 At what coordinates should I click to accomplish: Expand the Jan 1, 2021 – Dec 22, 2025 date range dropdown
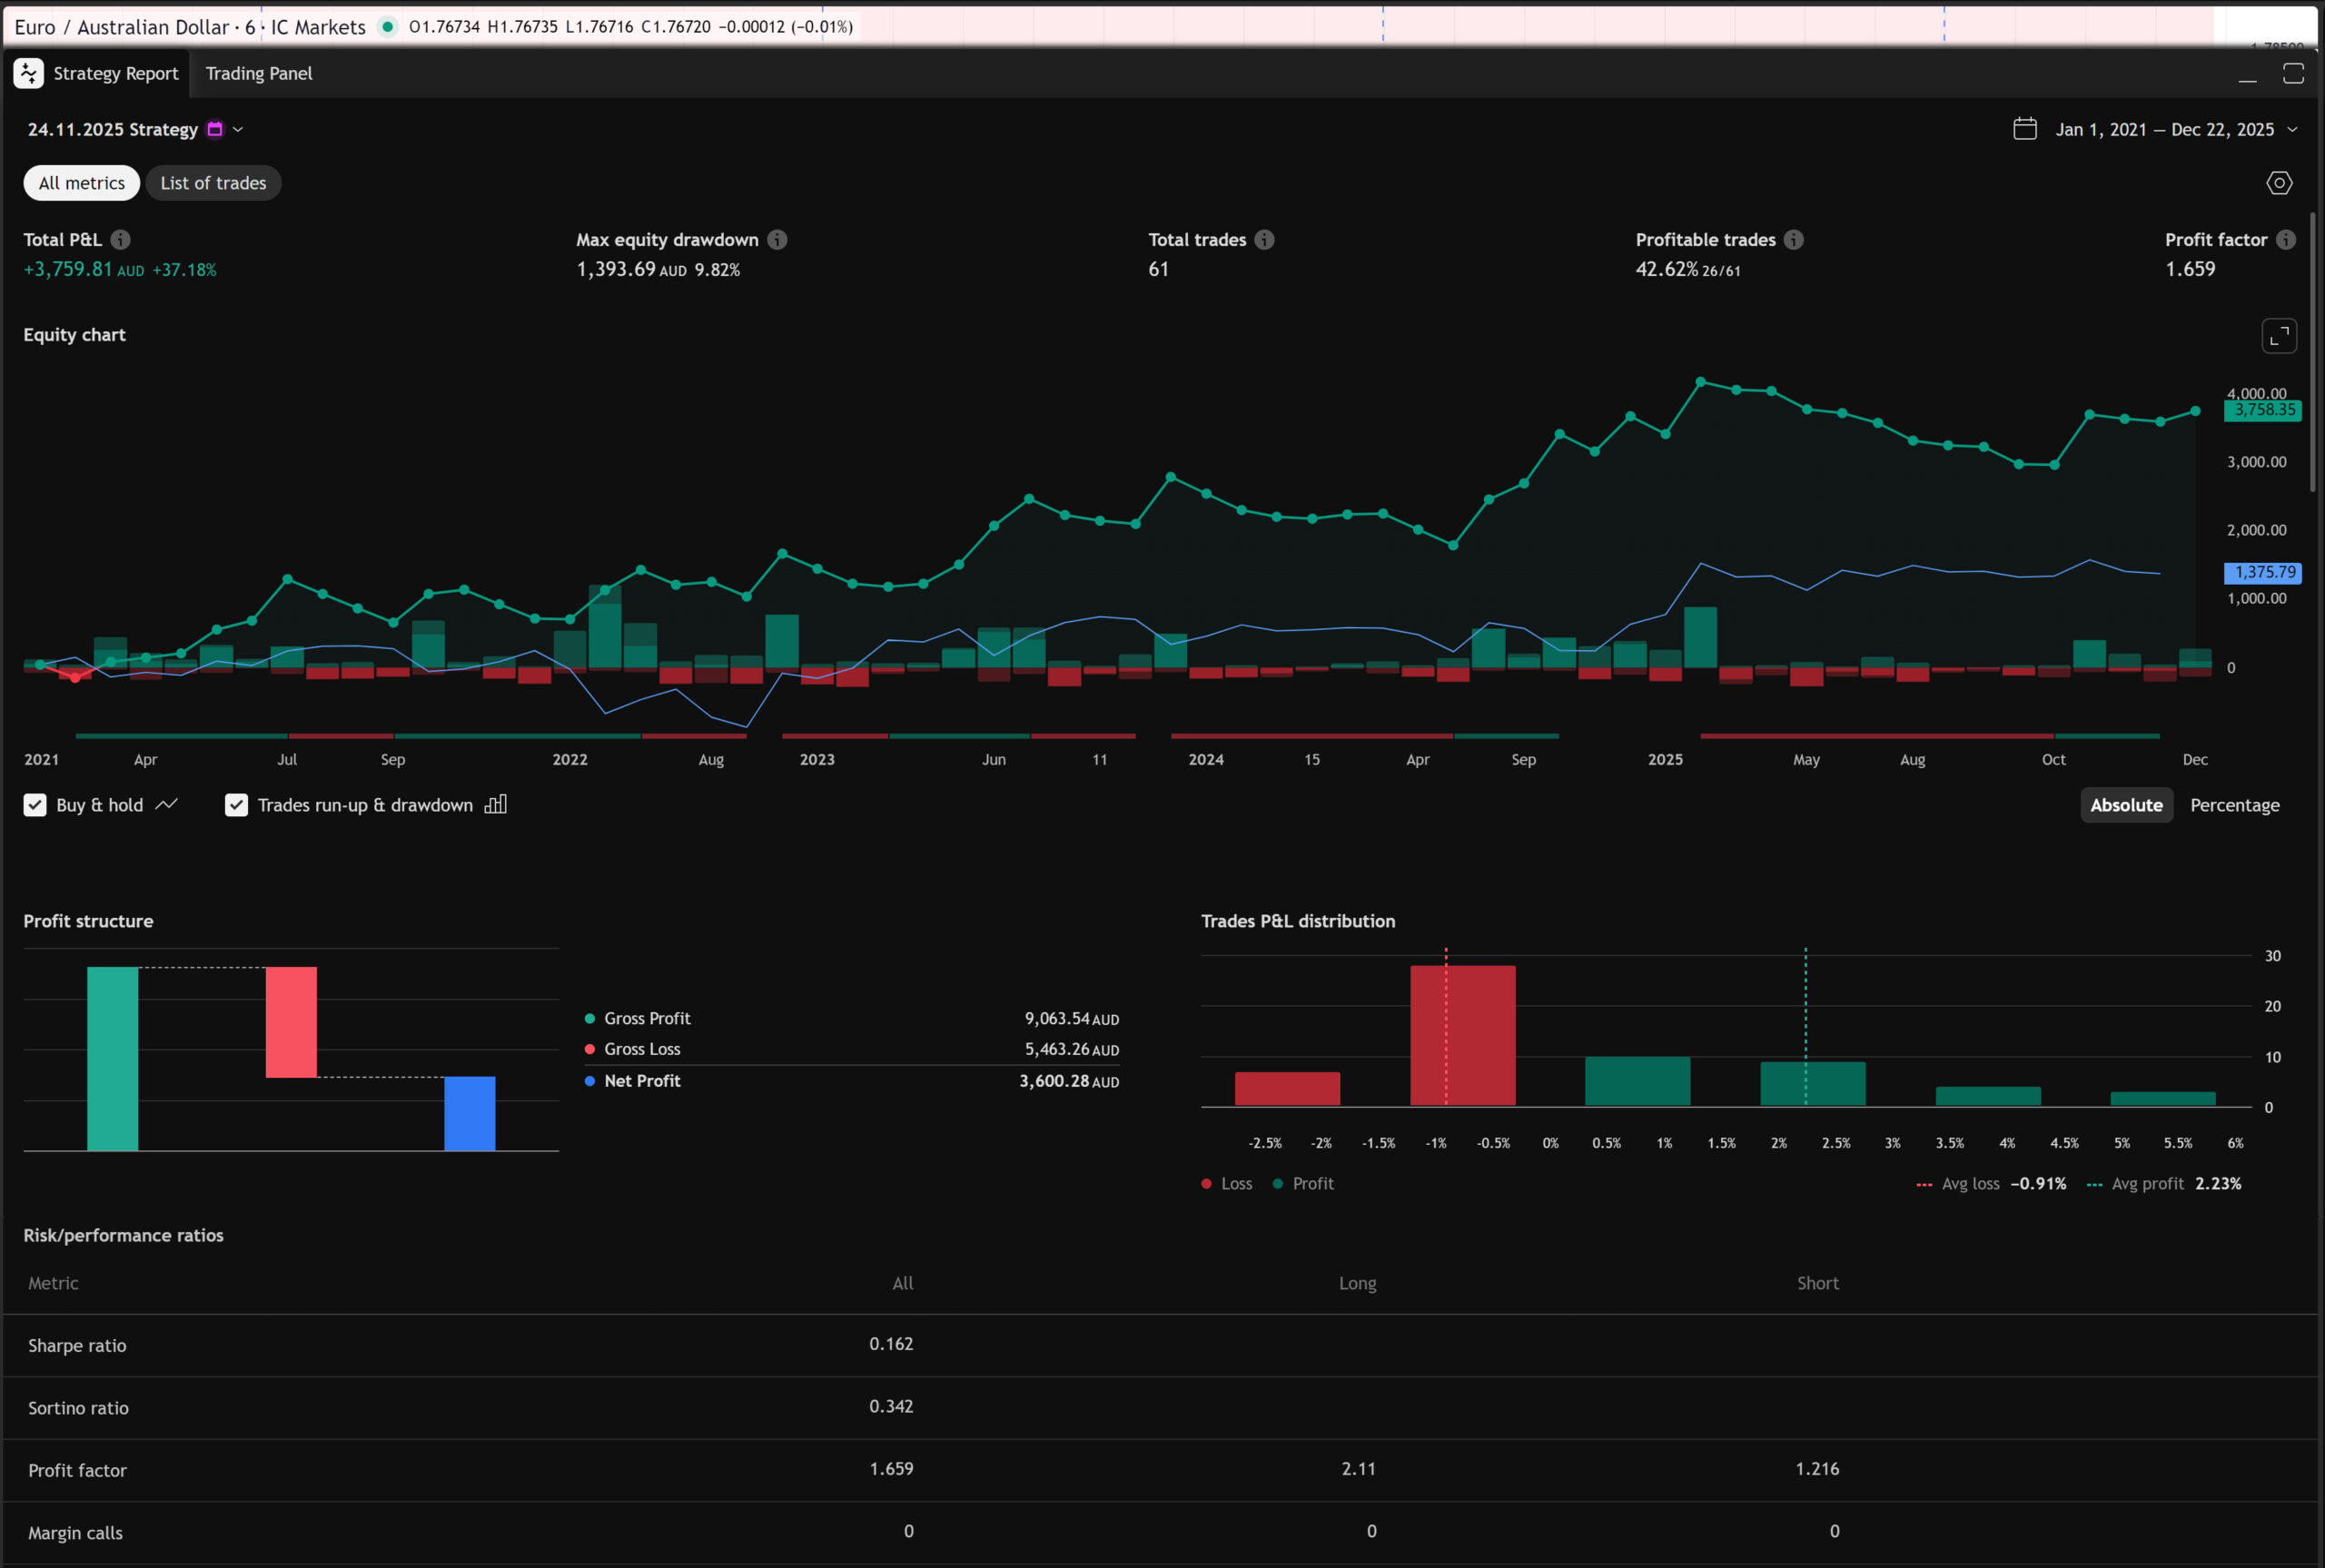tap(2292, 129)
